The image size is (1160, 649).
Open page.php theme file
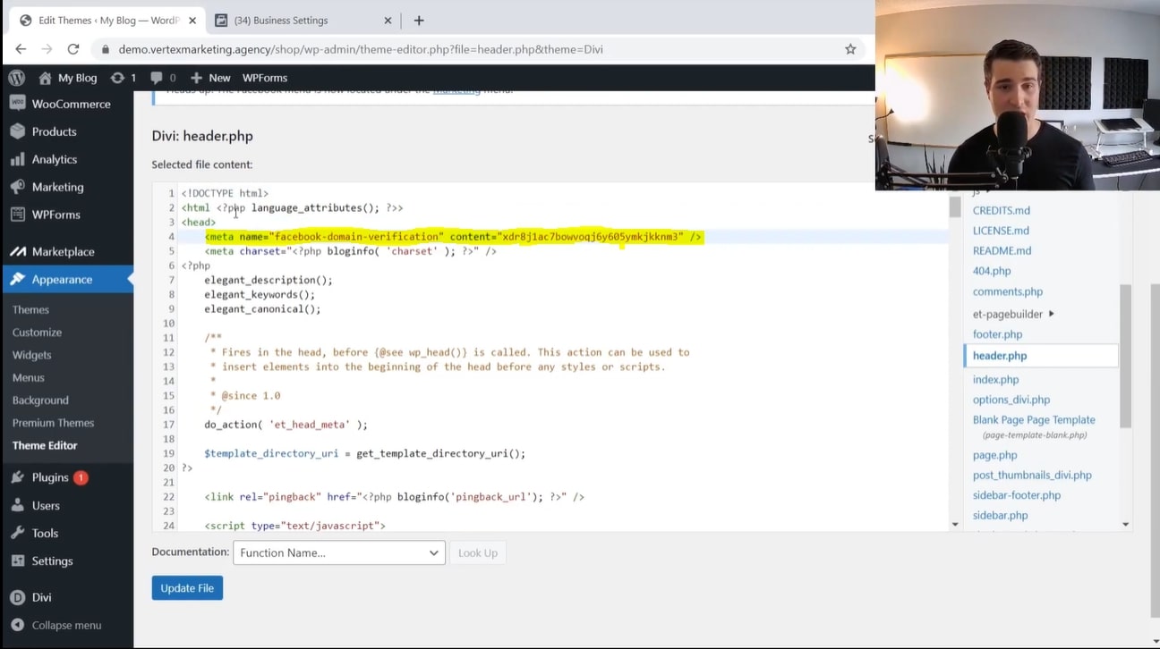pos(995,455)
